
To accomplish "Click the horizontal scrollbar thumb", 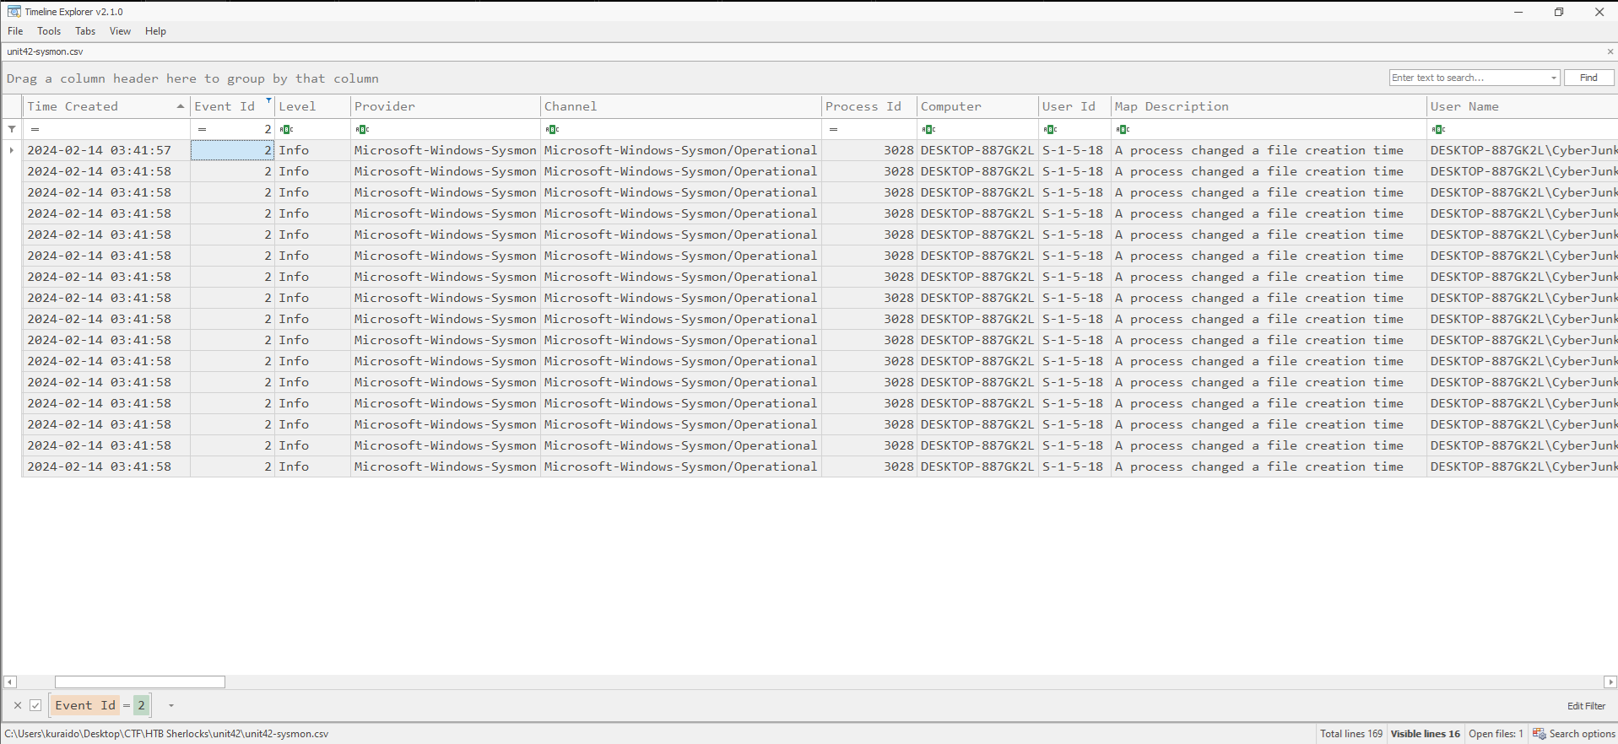I will coord(140,682).
